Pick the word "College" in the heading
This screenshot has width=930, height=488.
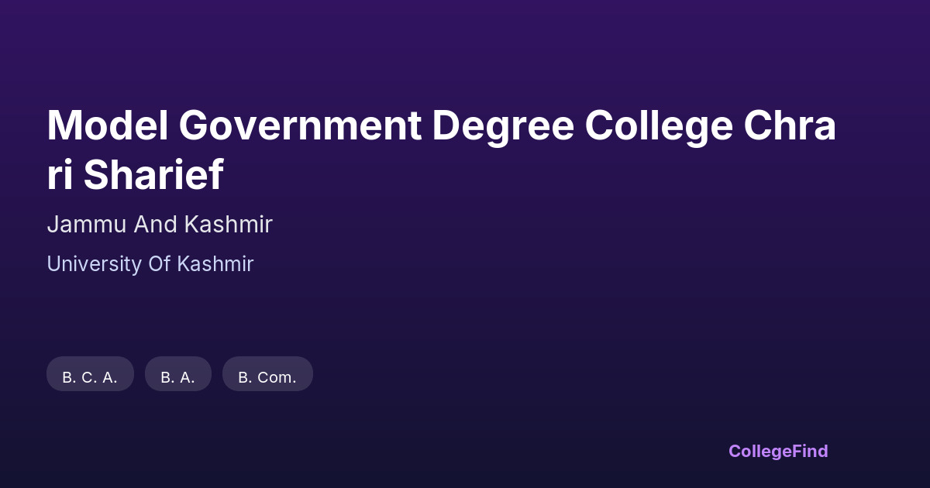(659, 125)
